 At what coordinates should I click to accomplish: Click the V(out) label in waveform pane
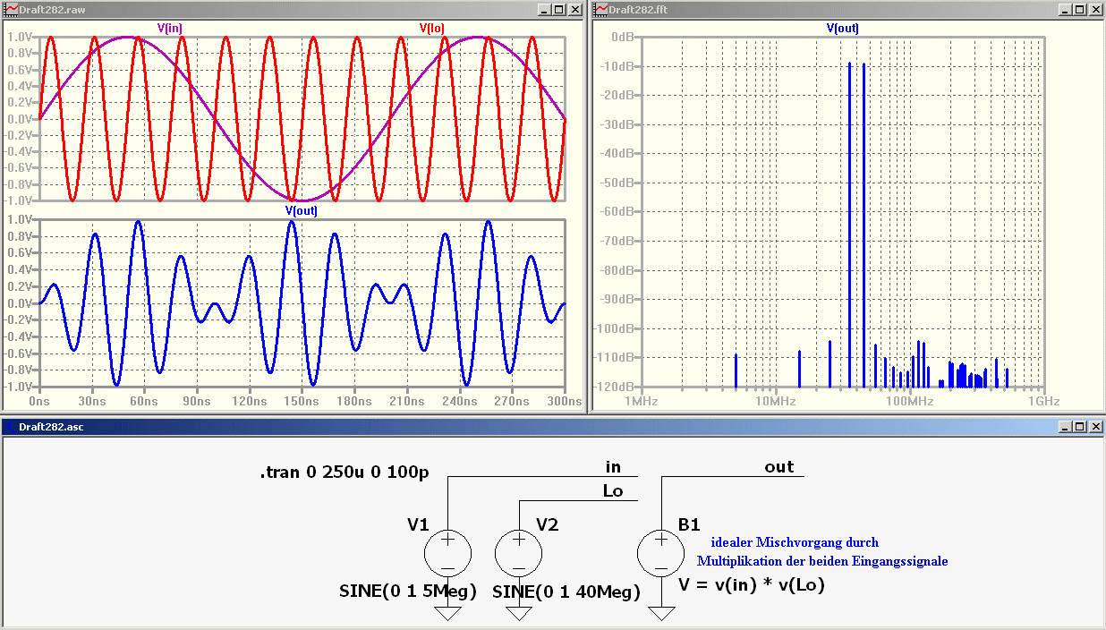click(302, 210)
